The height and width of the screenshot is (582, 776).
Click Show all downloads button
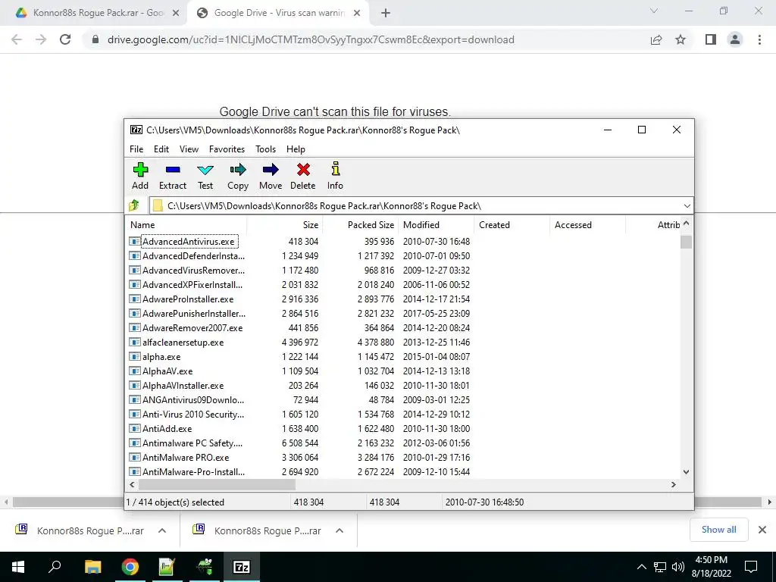click(718, 530)
